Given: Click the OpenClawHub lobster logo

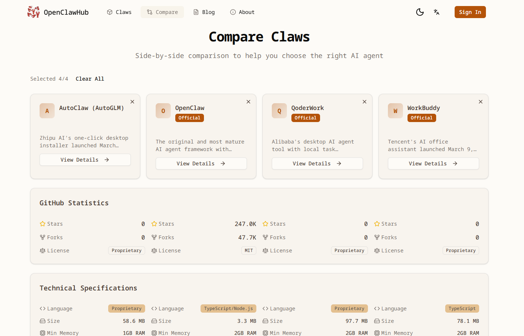Looking at the screenshot, I should pos(34,12).
